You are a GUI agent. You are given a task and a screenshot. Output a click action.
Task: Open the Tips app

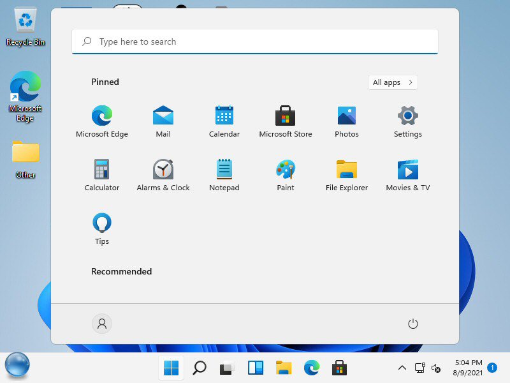[102, 229]
